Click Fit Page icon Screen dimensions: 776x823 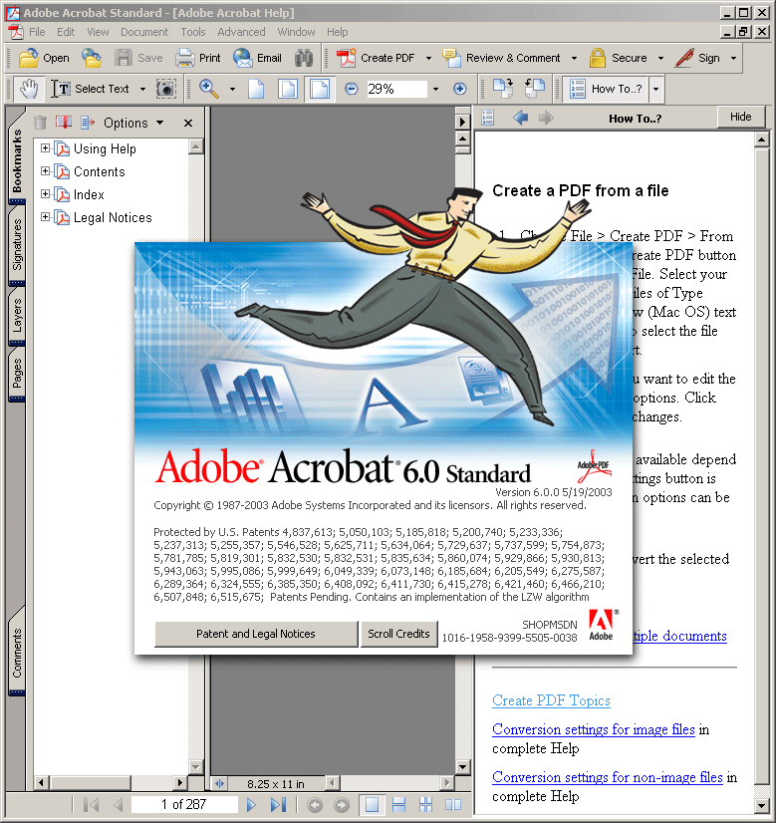pos(288,89)
